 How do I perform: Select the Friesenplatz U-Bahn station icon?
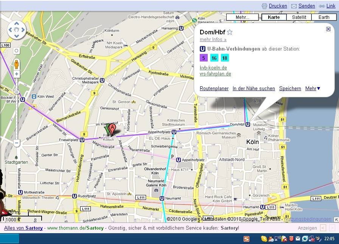click(82, 140)
